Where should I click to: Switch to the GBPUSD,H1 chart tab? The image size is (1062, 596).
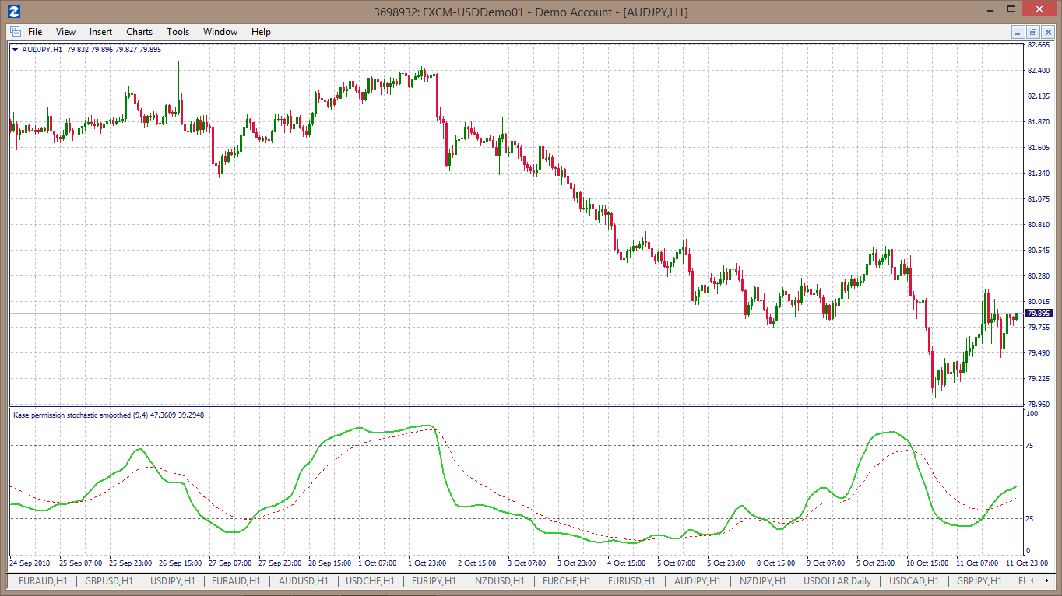(x=109, y=581)
